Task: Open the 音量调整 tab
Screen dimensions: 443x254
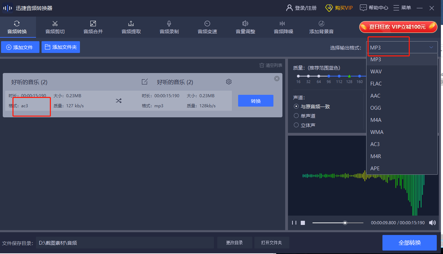Action: pyautogui.click(x=245, y=27)
